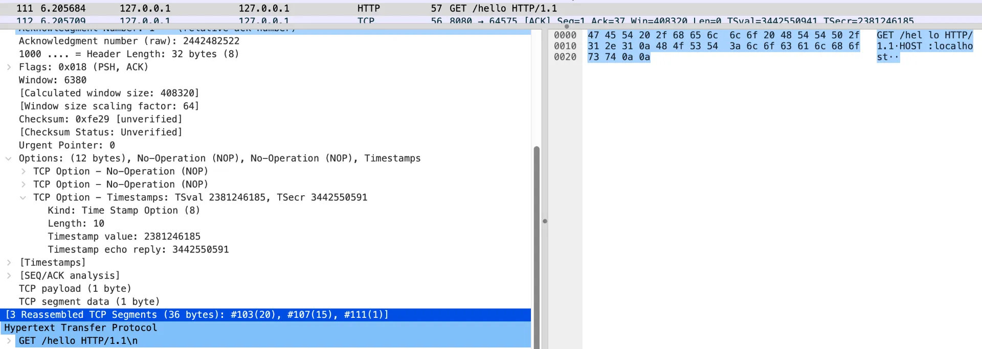This screenshot has height=349, width=982.
Task: Select the Acknowledgment number (raw) field
Action: click(x=129, y=41)
